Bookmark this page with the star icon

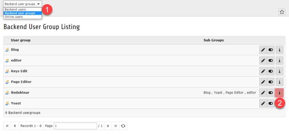coord(282,12)
